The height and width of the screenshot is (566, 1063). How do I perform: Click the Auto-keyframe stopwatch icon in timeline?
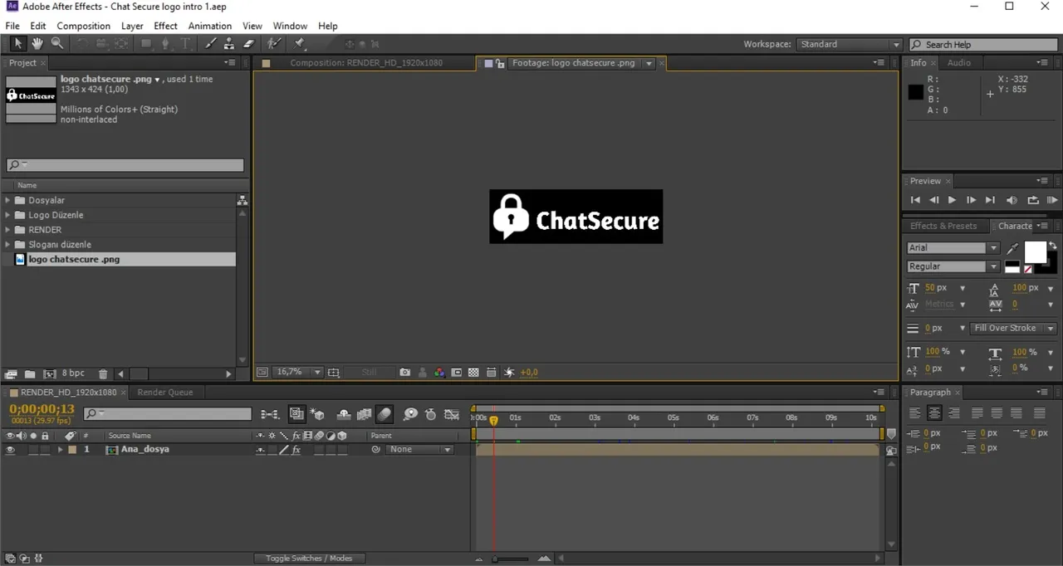(x=430, y=414)
